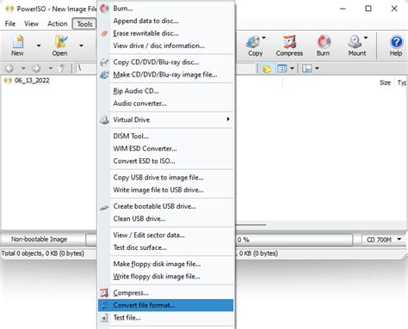This screenshot has width=408, height=329.
Task: Choose Copy CD/DVD/Blu-ray disc...
Action: (x=166, y=62)
